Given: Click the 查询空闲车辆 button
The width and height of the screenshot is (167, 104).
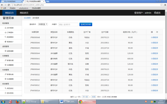Looking at the screenshot, I should (86, 24).
